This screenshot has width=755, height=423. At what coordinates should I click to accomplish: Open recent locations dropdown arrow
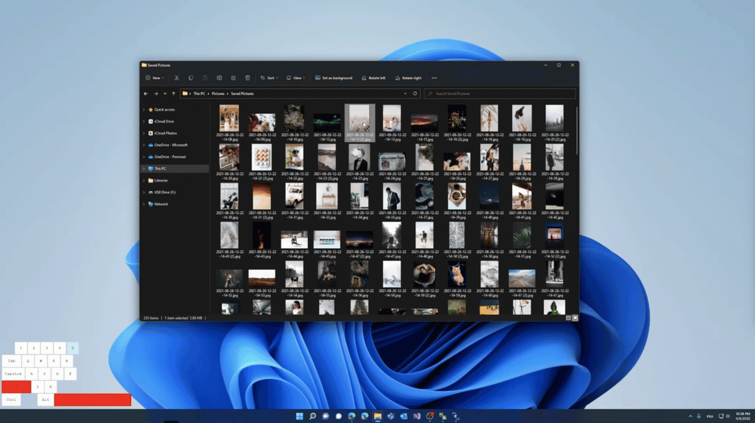click(x=165, y=94)
